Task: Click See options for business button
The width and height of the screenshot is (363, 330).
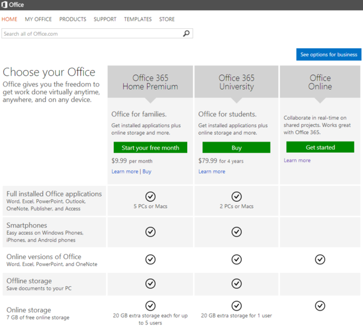Action: [x=329, y=54]
